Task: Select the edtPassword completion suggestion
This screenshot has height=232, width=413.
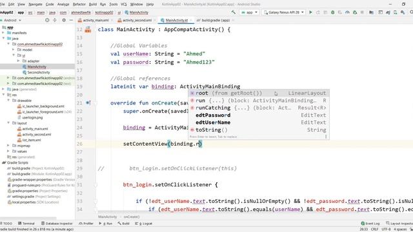Action: coord(259,115)
